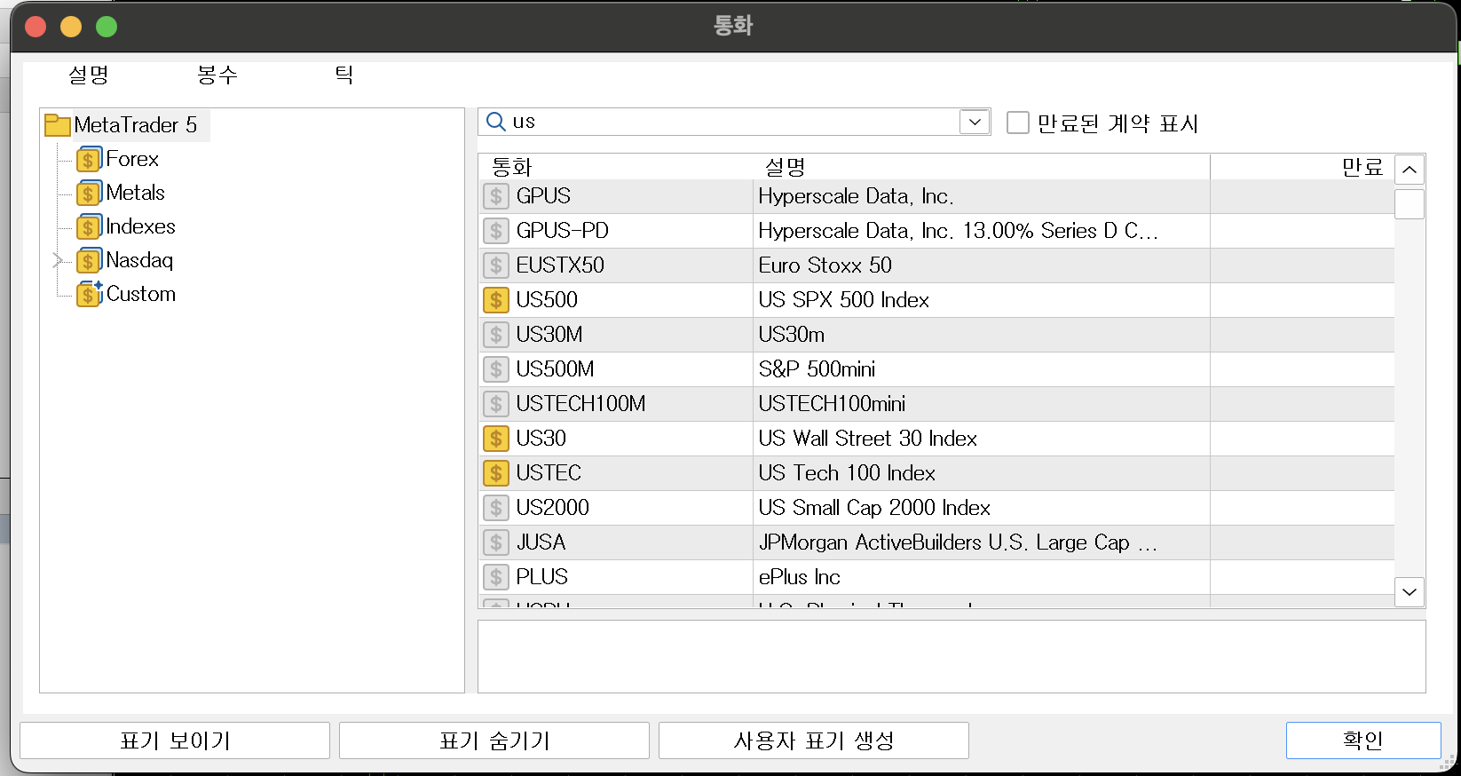Click the EUSTX50 symbol dollar icon
The height and width of the screenshot is (776, 1461).
tap(496, 265)
